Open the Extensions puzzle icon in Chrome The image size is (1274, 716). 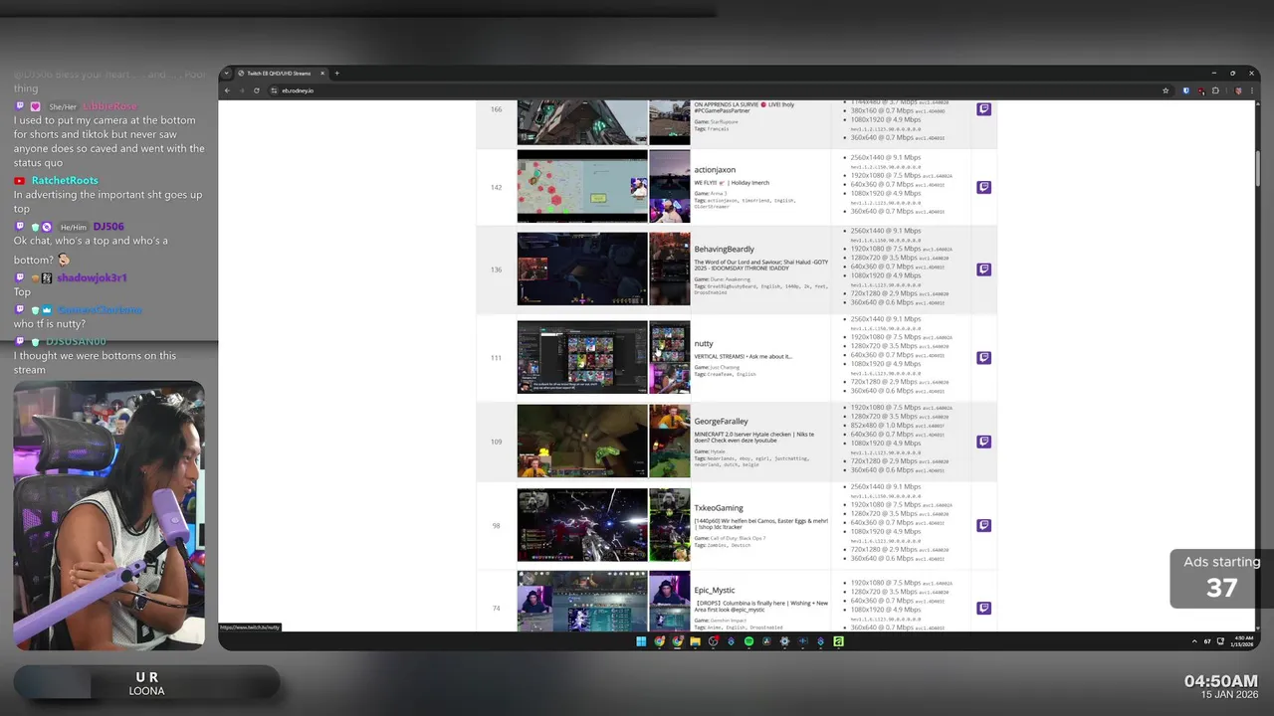[x=1215, y=90]
